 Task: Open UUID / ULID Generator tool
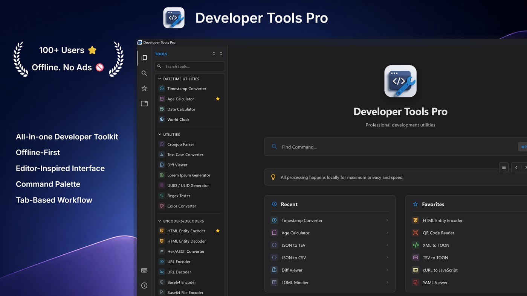[x=189, y=185]
